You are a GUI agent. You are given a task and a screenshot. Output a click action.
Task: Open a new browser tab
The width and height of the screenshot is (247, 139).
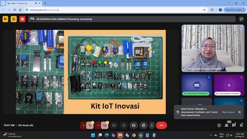tap(45, 3)
